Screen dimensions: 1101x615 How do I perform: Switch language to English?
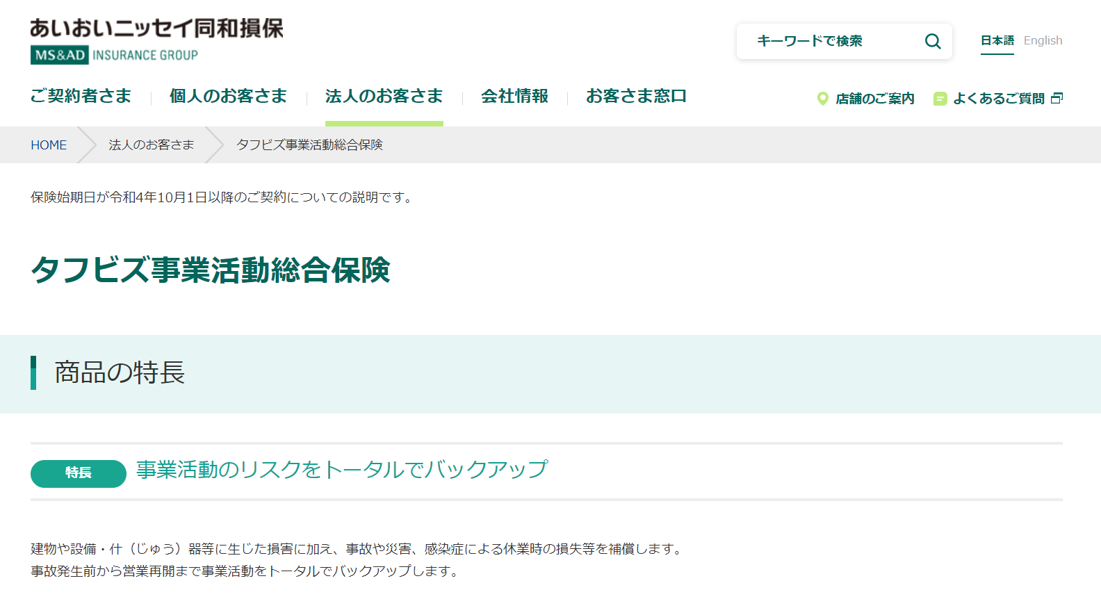[1043, 40]
